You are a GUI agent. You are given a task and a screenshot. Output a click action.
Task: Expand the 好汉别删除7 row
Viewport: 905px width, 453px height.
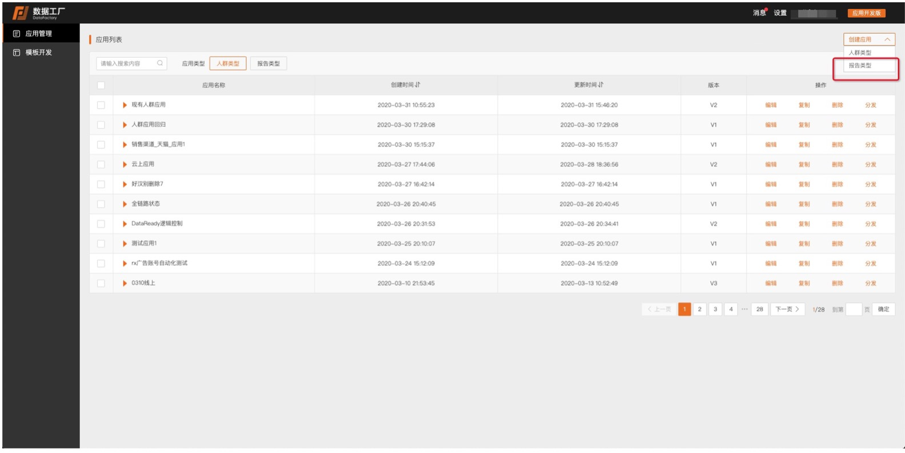[x=125, y=184]
